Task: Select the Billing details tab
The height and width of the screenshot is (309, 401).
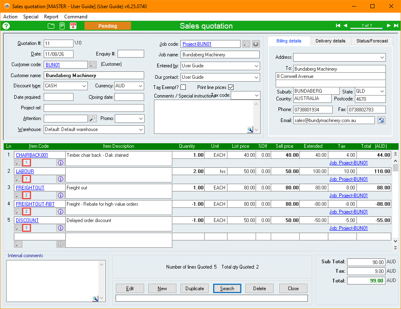Action: click(289, 41)
